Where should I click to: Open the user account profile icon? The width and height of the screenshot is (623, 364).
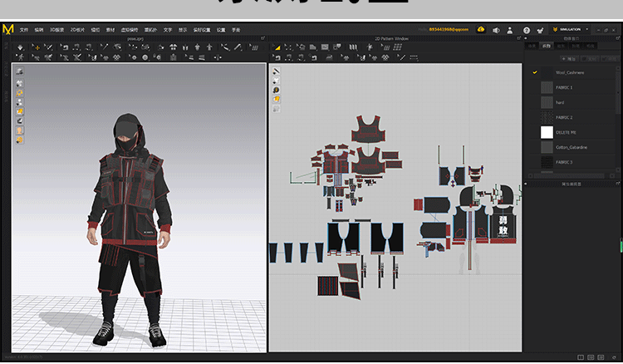tap(511, 30)
